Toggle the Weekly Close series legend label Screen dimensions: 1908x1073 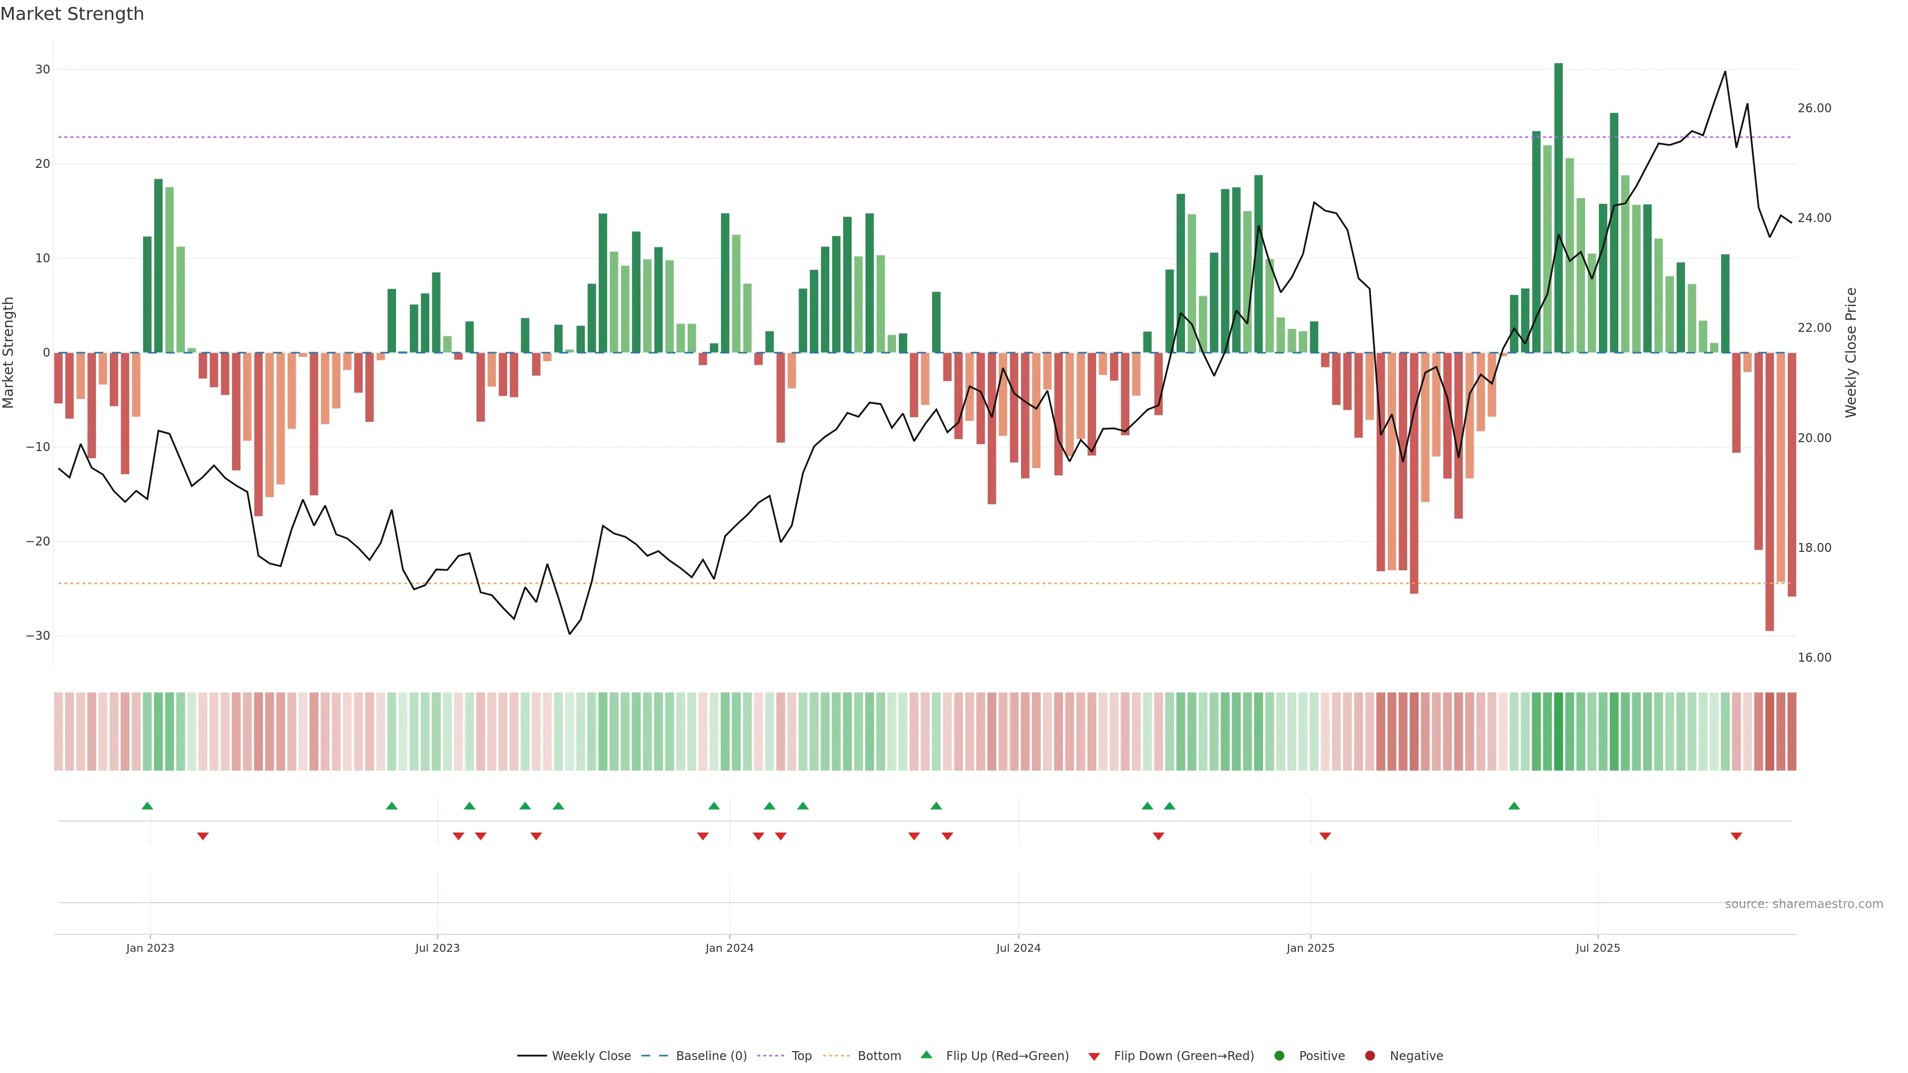[591, 1055]
